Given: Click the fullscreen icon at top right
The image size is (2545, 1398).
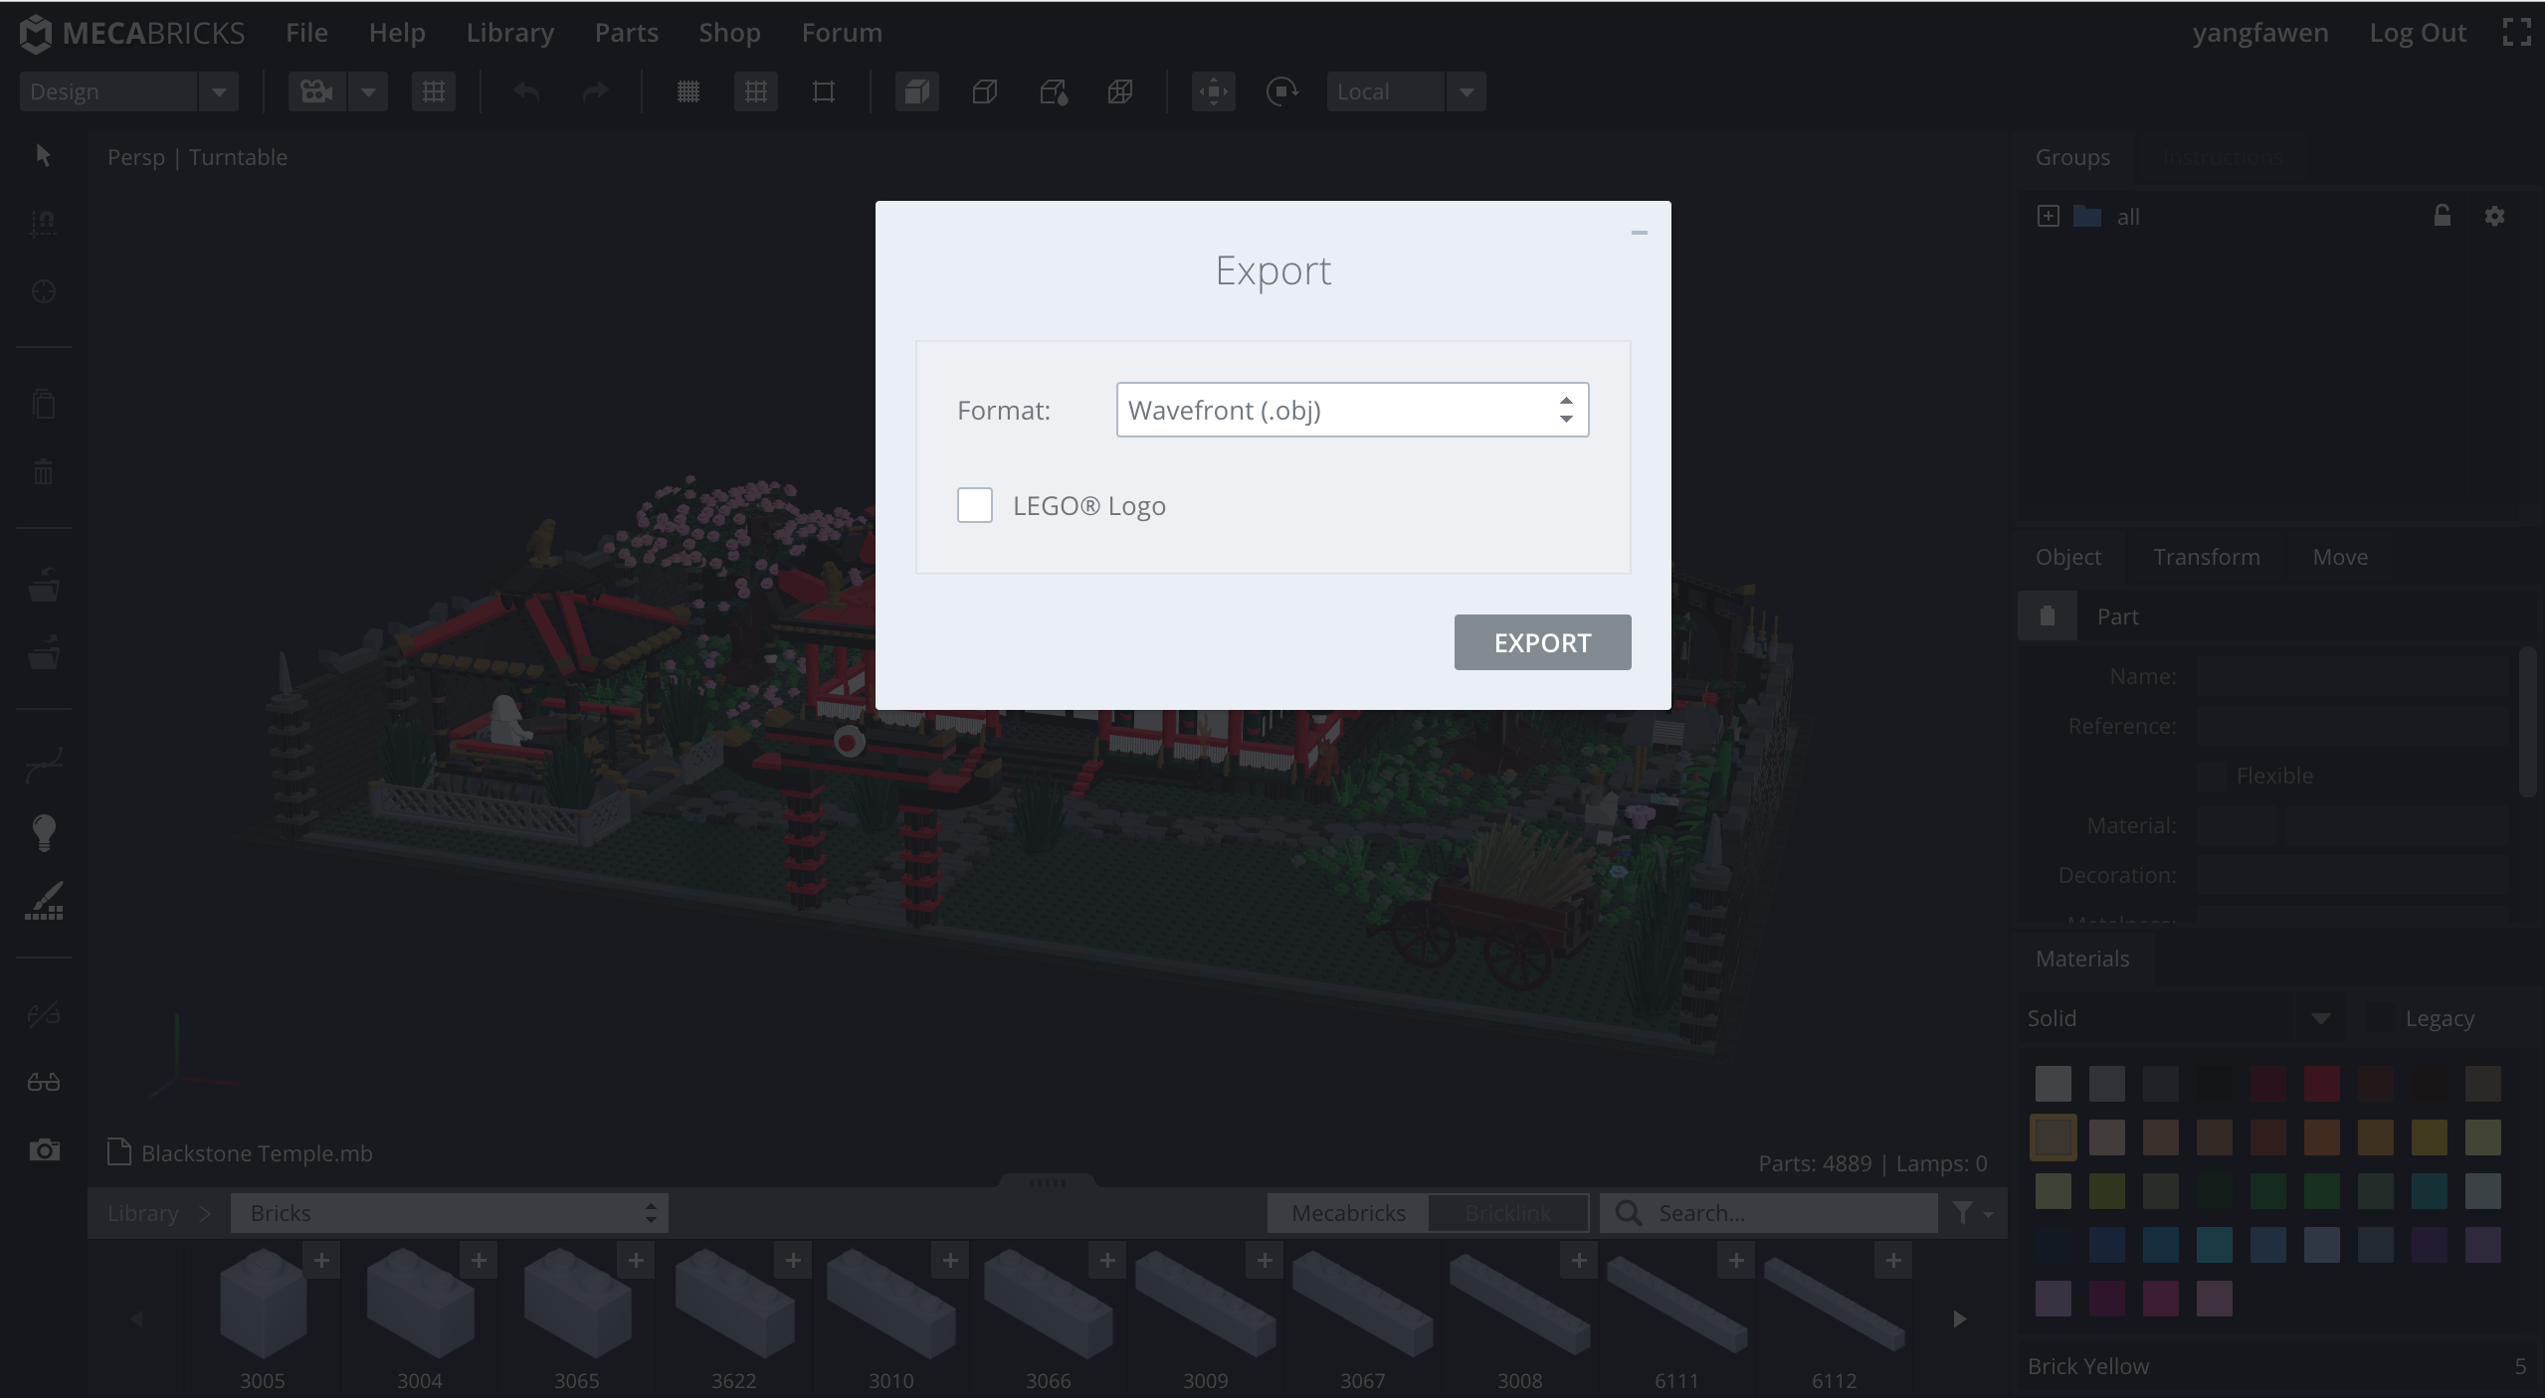Looking at the screenshot, I should (2516, 32).
